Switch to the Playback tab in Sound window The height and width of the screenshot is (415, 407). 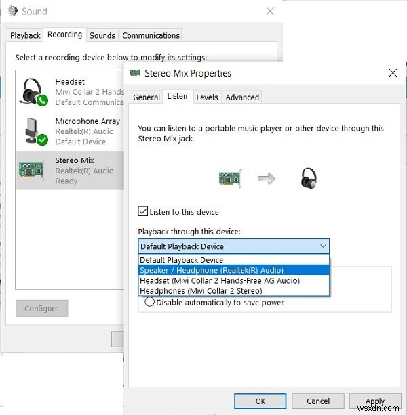(25, 35)
